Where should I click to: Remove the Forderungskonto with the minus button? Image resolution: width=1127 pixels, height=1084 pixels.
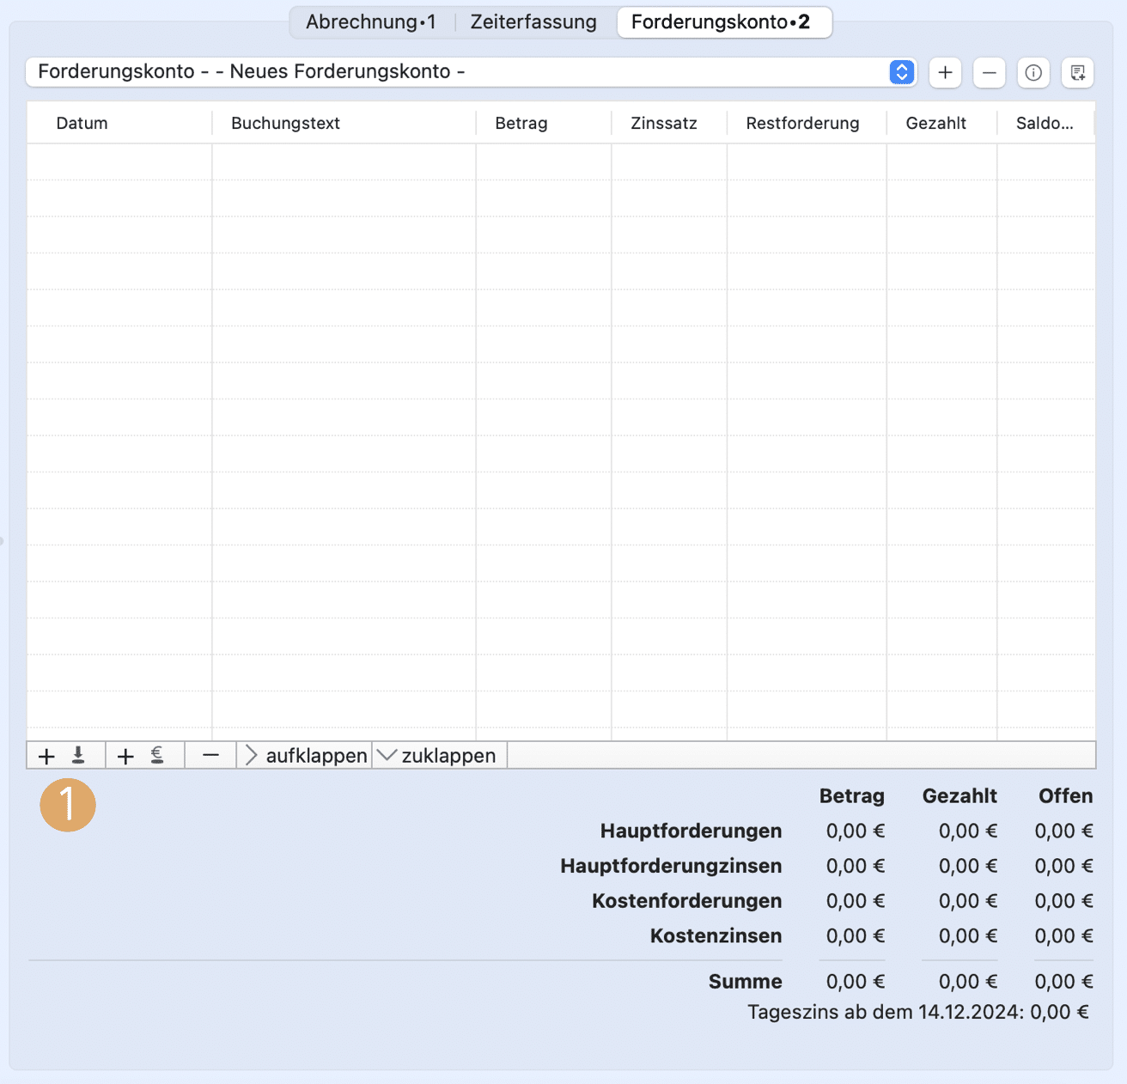[x=990, y=73]
